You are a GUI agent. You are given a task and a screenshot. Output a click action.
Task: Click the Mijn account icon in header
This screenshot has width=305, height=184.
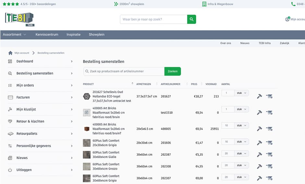pos(287,19)
